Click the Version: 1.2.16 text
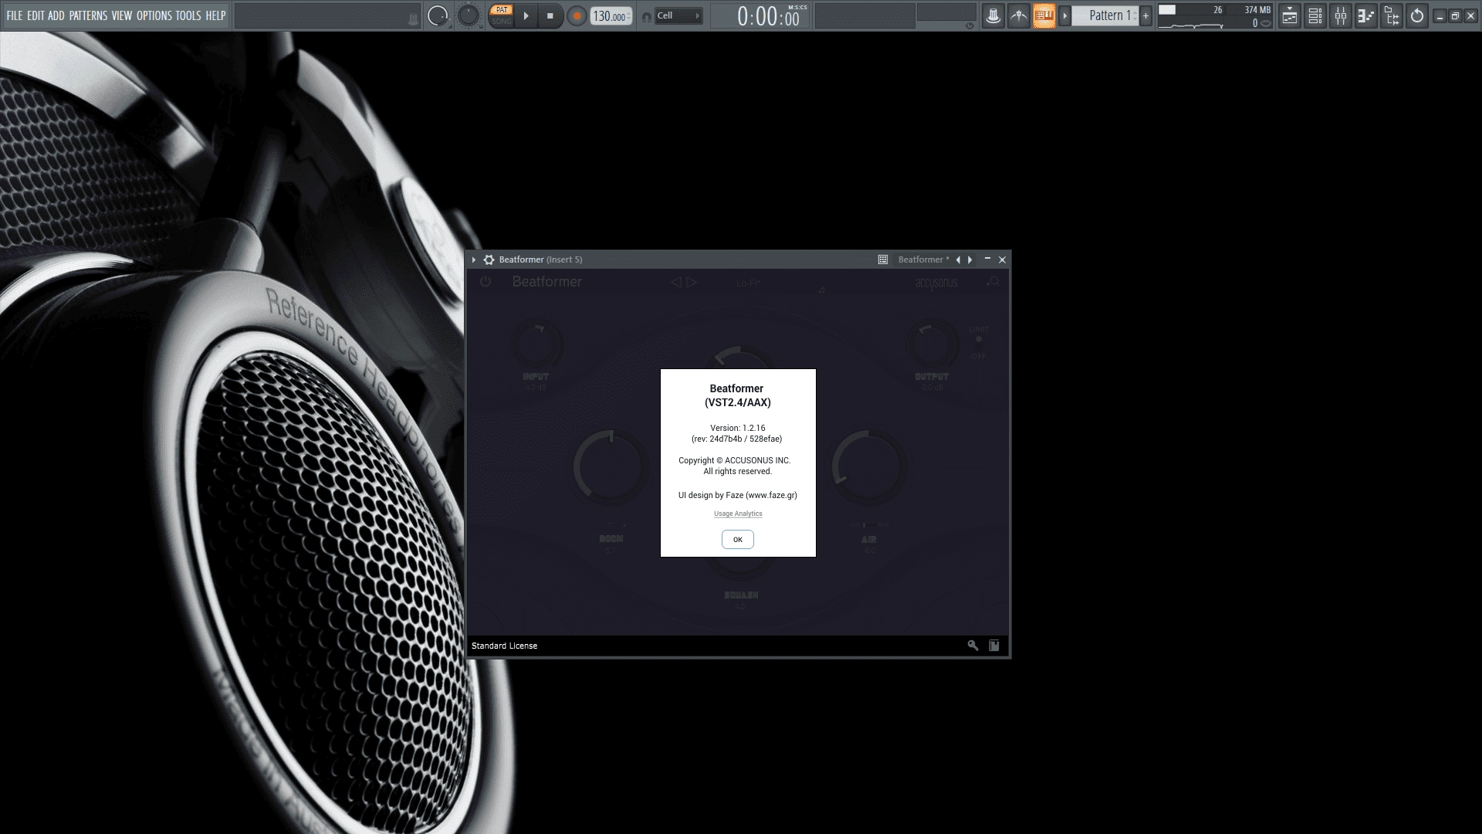Image resolution: width=1482 pixels, height=834 pixels. tap(738, 428)
